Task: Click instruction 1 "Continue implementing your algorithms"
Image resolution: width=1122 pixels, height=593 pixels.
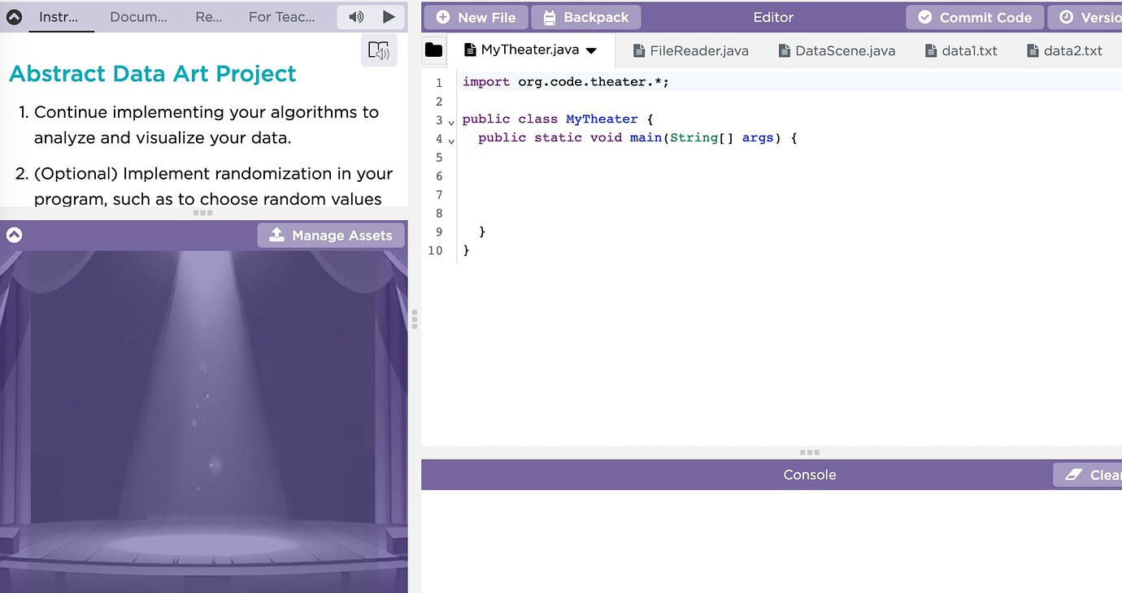Action: tap(207, 125)
